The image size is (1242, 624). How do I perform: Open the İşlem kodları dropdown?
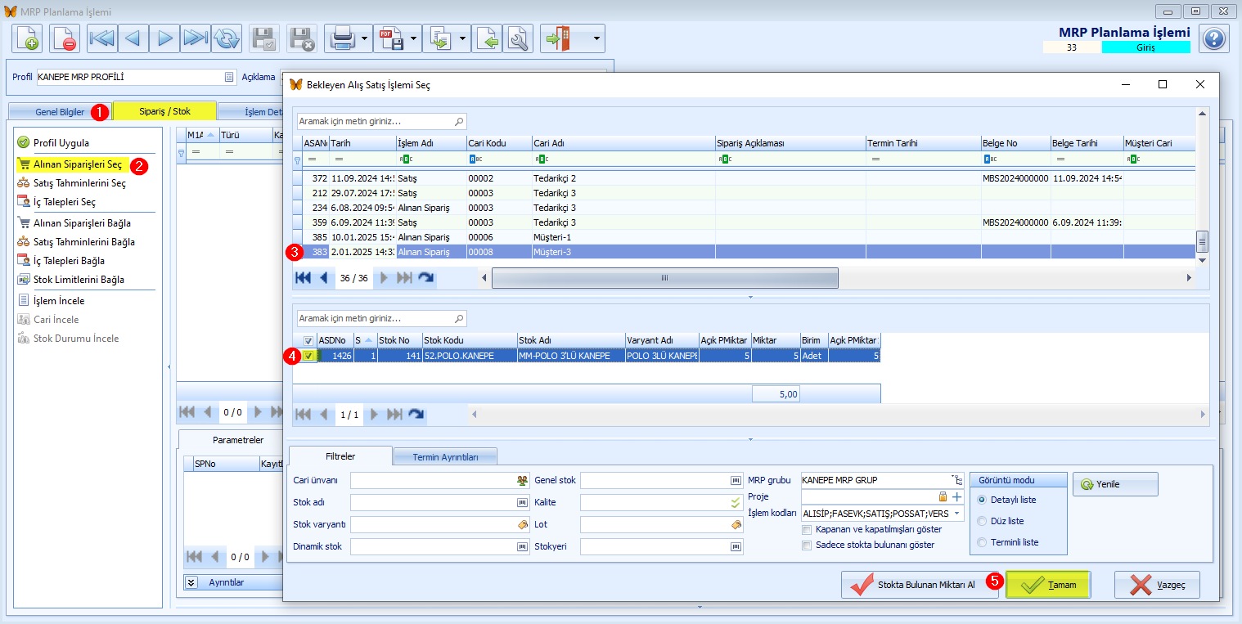(956, 514)
